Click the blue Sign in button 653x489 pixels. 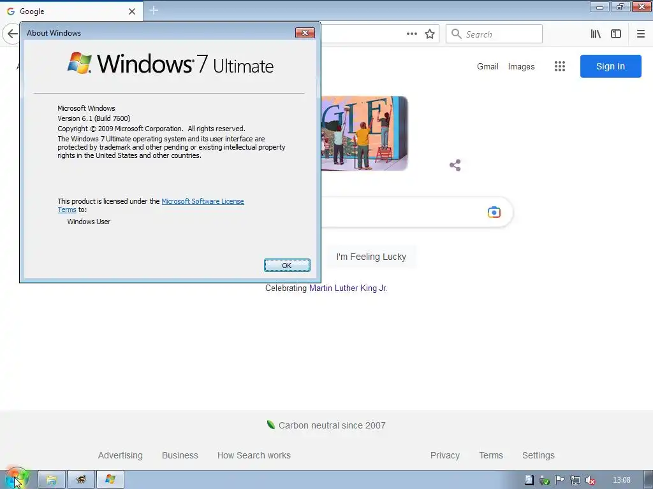click(x=610, y=66)
